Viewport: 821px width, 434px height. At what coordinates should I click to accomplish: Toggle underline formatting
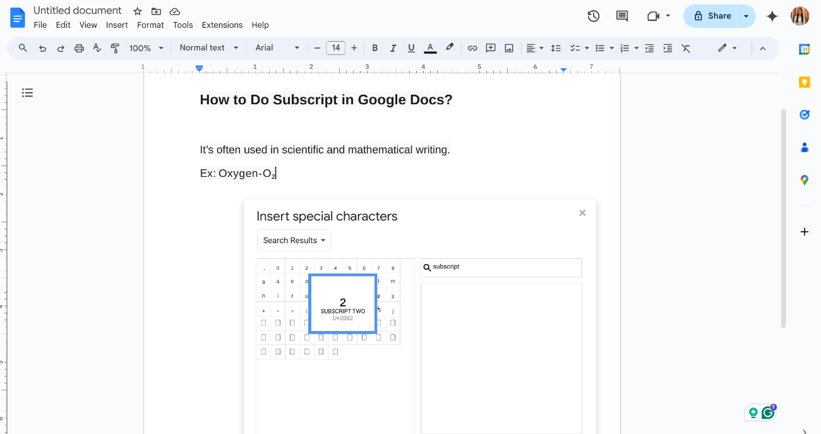[x=411, y=47]
